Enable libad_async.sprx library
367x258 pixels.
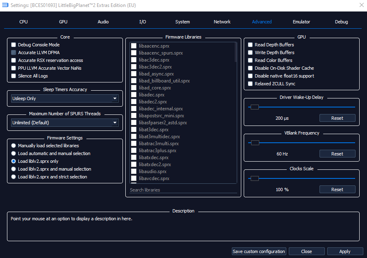coord(134,74)
